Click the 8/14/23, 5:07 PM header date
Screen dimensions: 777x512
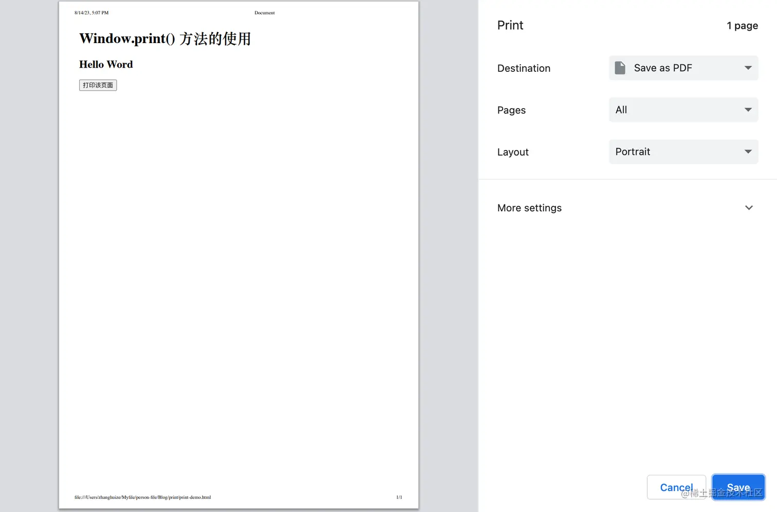coord(91,13)
